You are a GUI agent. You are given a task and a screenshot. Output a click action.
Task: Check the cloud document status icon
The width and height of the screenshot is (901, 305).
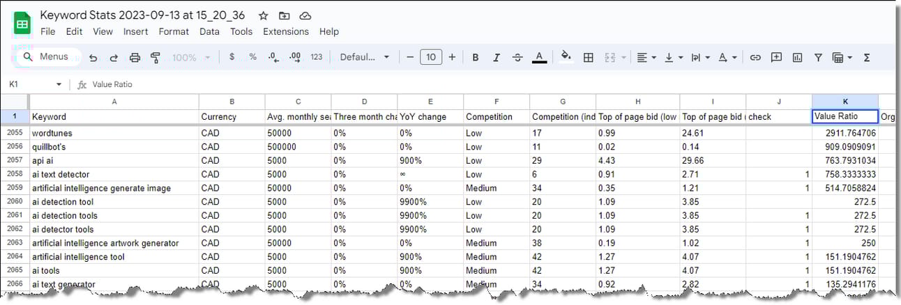(x=305, y=15)
